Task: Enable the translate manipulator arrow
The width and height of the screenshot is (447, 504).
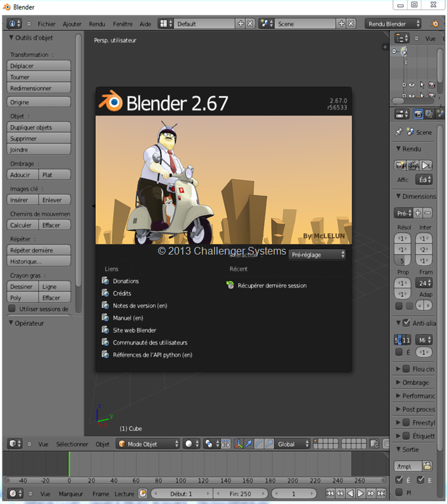Action: (248, 444)
